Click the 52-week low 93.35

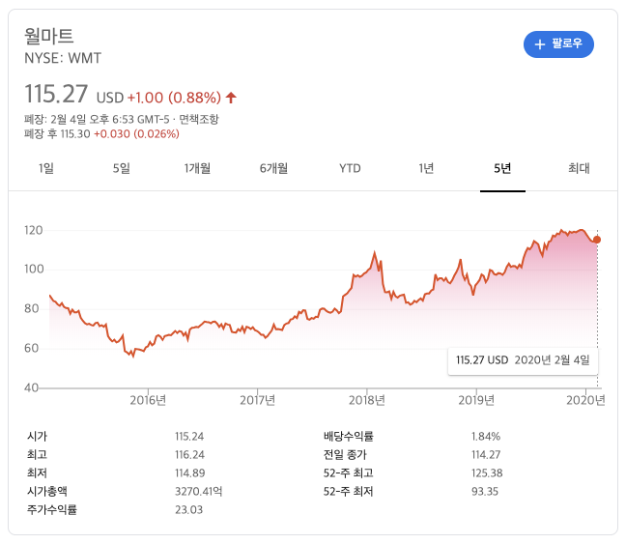coord(485,492)
